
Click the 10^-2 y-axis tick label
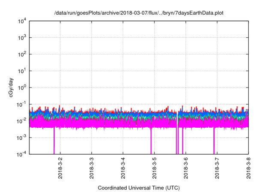pos(22,121)
